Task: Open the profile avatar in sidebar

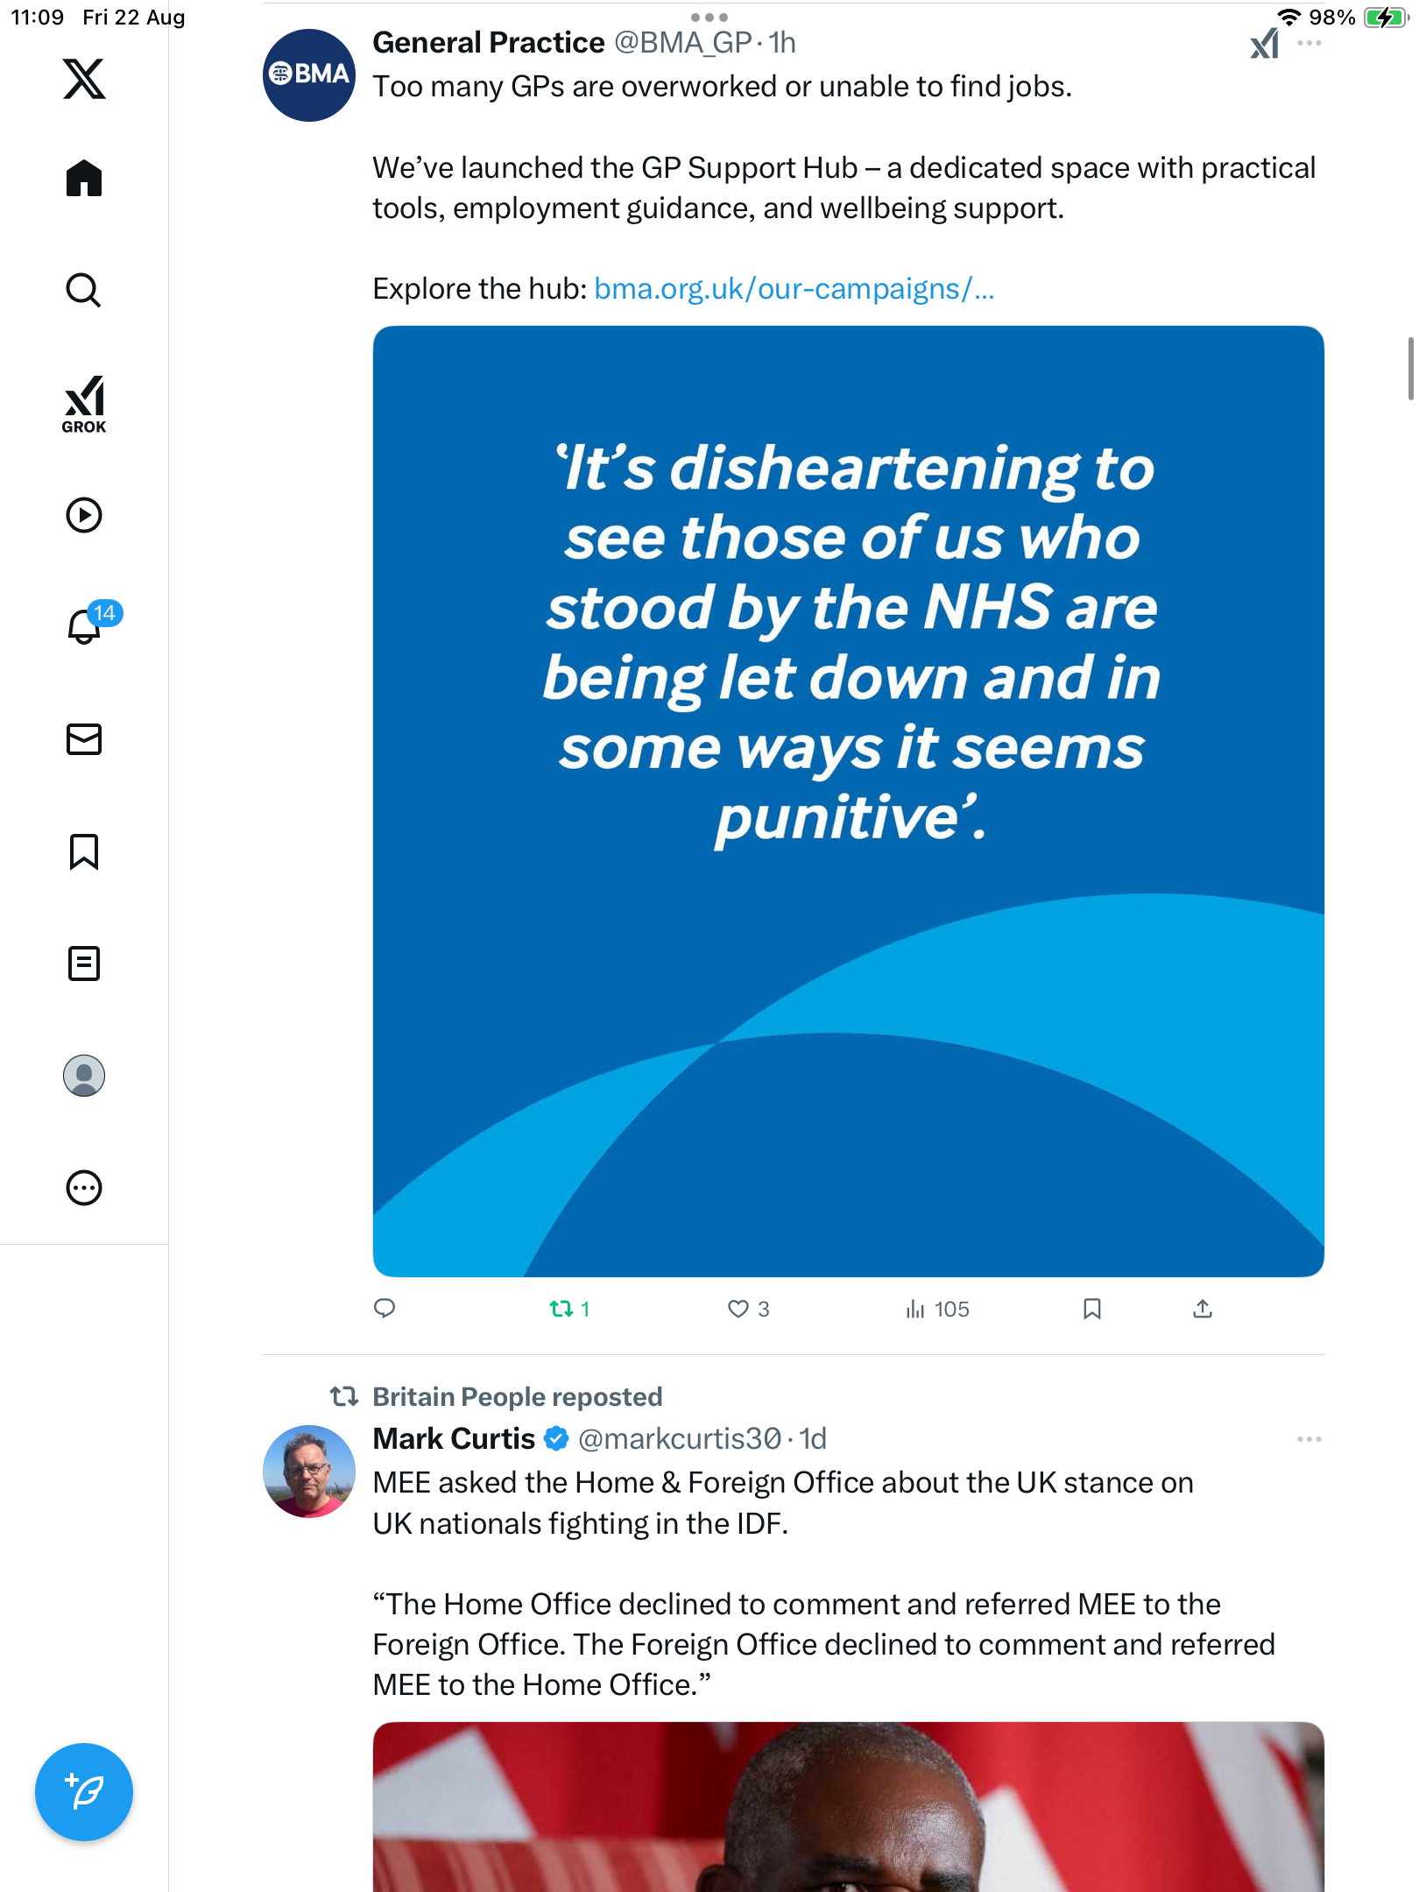Action: click(84, 1076)
